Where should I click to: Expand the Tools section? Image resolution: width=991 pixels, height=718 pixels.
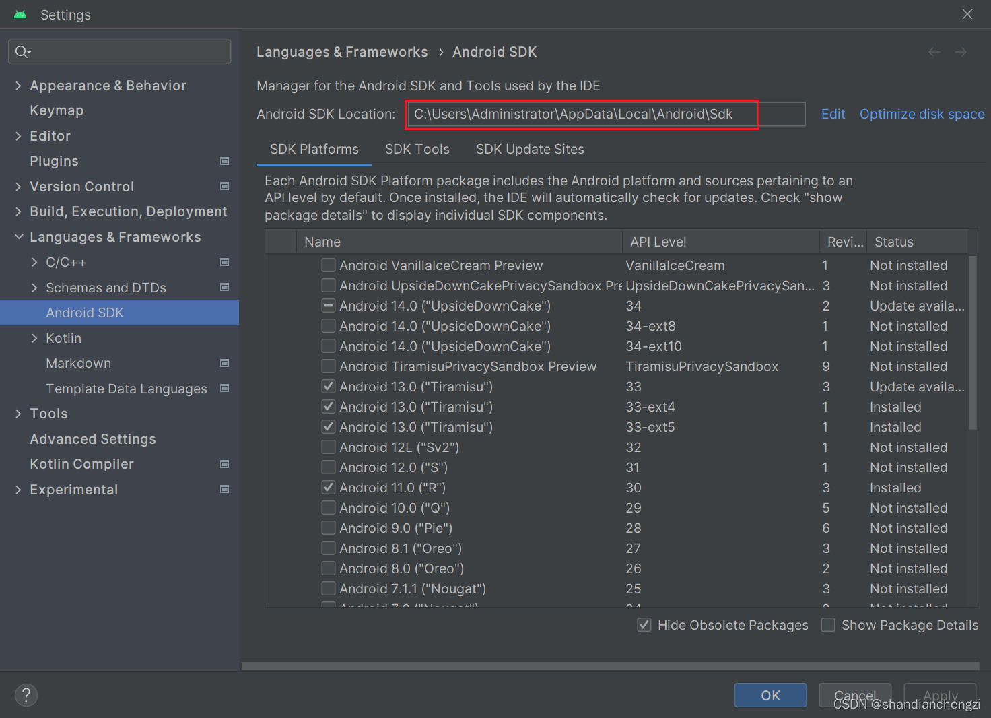coord(18,414)
